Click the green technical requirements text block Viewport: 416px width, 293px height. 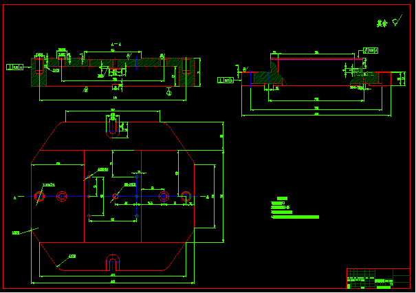[x=295, y=208]
